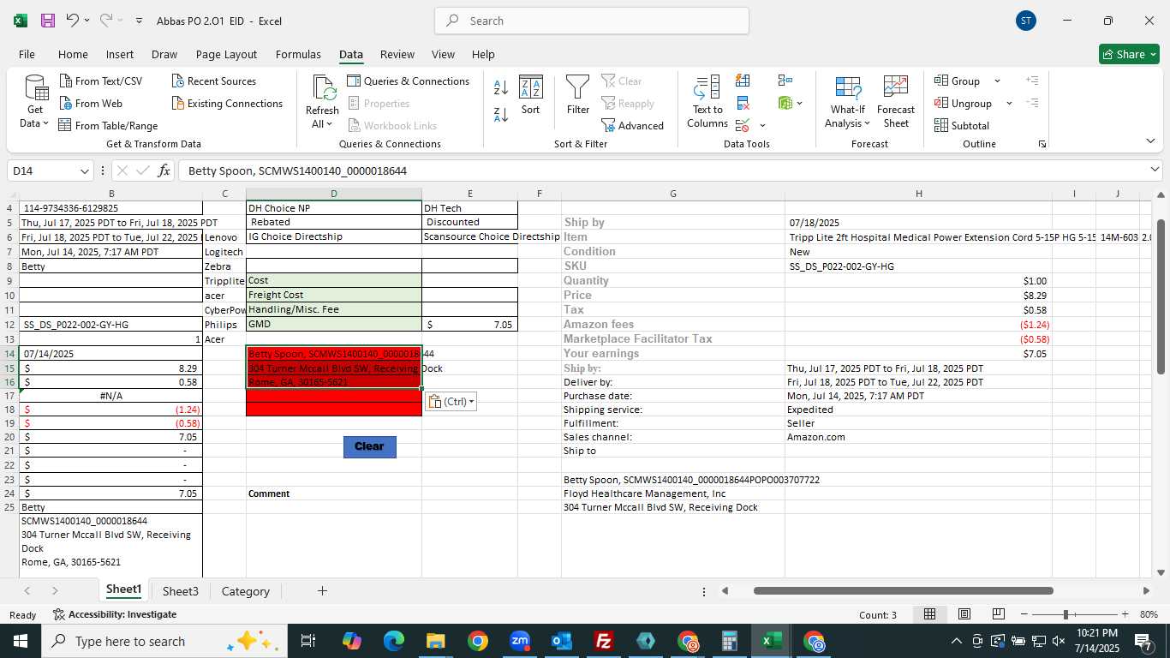
Task: Expand the Ungroup dropdown arrow
Action: (1009, 104)
